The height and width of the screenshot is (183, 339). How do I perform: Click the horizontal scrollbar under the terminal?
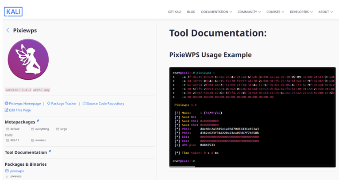pos(182,167)
